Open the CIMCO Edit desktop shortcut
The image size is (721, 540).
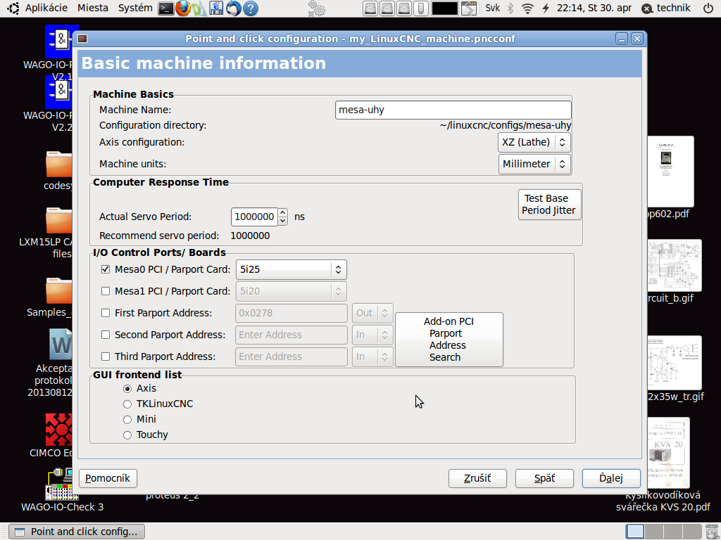[60, 429]
